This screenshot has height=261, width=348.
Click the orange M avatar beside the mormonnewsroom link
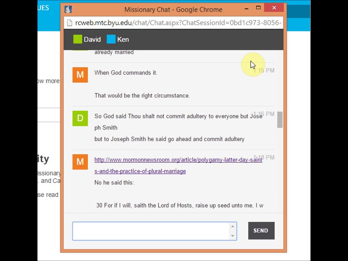tap(80, 162)
